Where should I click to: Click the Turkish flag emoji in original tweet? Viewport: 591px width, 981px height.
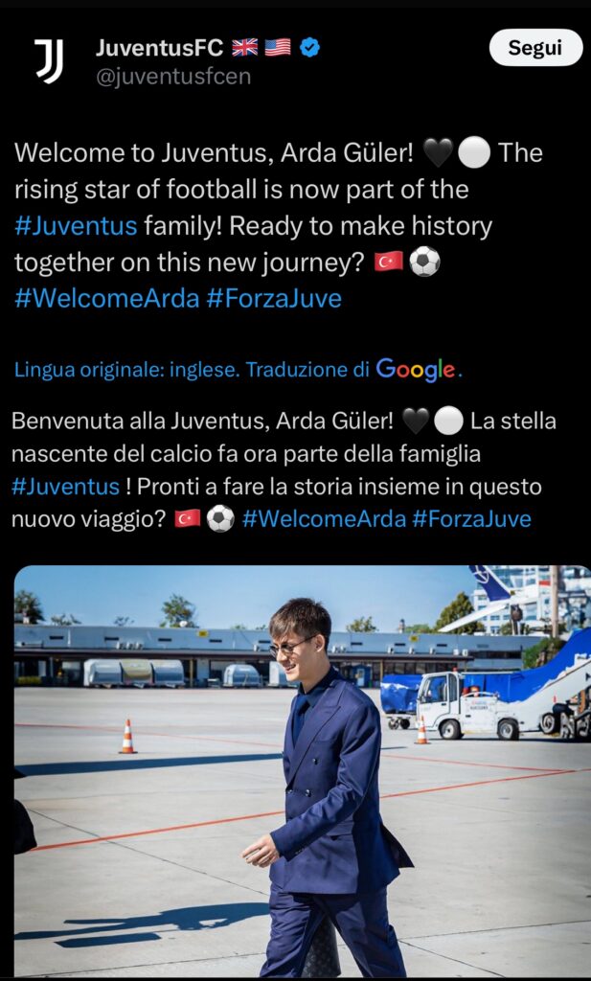tap(389, 262)
